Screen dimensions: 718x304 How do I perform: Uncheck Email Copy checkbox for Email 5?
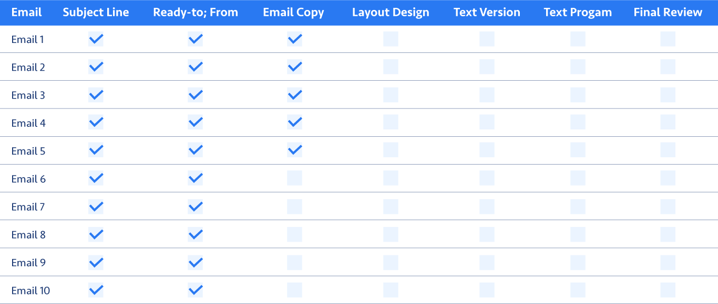pos(294,150)
